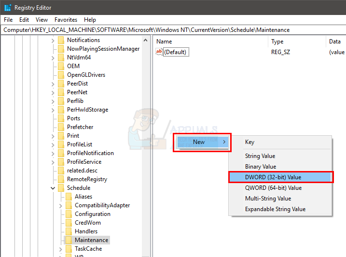Screen dimensions: 346x257
Task: Click the Schedule folder icon
Action: click(61, 188)
